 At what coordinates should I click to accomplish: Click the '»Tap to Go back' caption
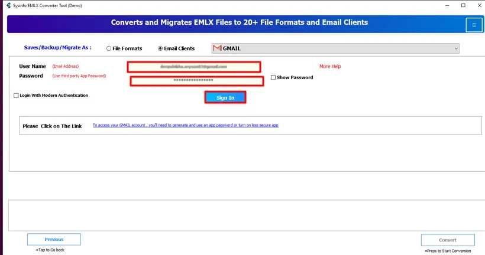(x=50, y=250)
